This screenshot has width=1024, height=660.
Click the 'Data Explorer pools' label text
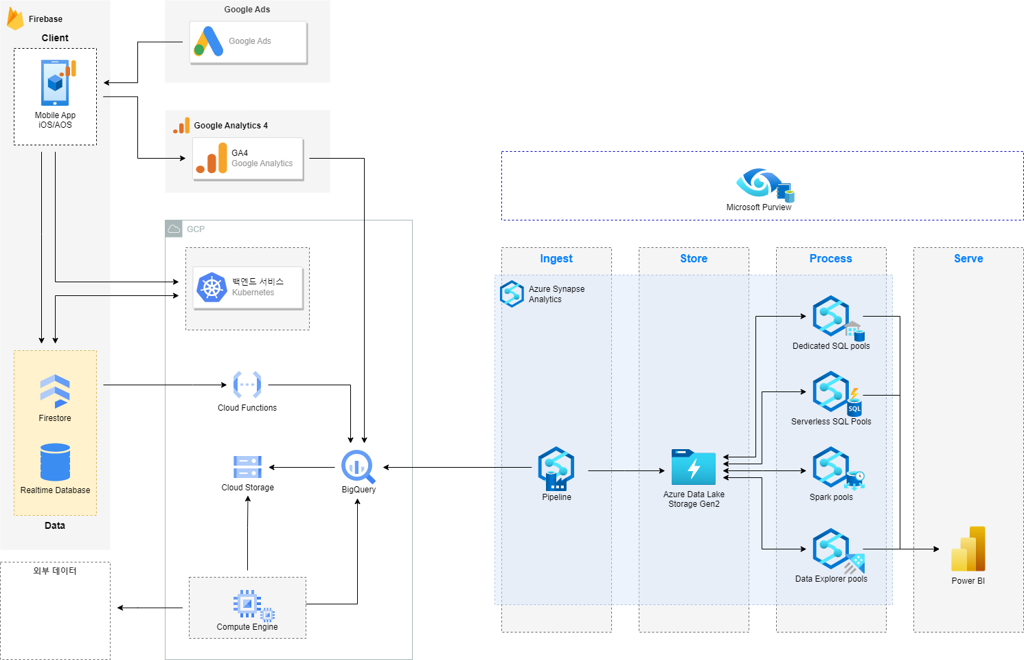[x=831, y=579]
